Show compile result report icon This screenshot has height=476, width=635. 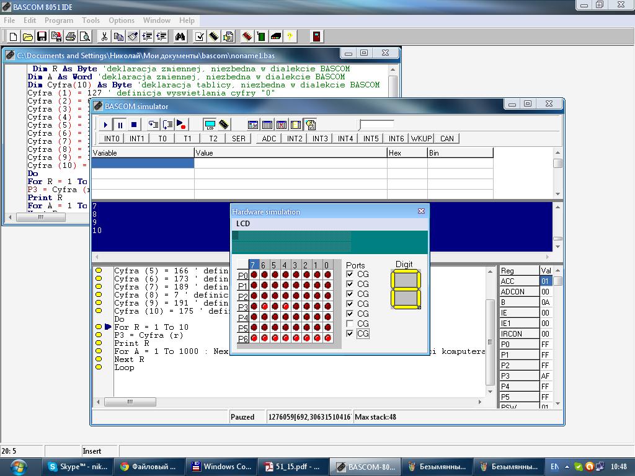coord(228,37)
